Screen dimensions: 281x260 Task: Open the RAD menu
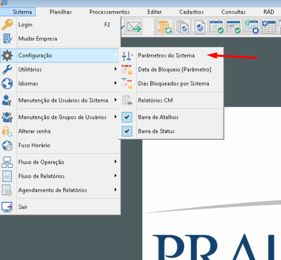point(269,12)
